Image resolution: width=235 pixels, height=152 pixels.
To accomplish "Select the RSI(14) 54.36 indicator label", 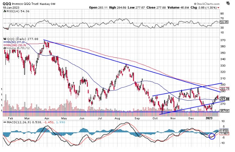I will (18, 11).
